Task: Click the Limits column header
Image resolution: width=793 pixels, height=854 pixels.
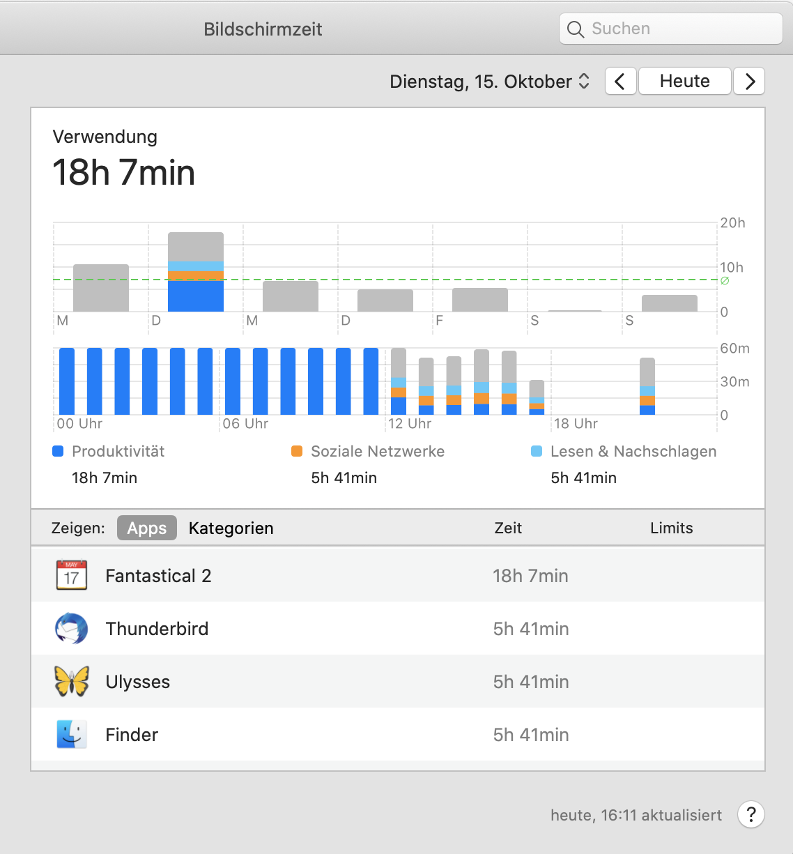Action: (x=672, y=528)
